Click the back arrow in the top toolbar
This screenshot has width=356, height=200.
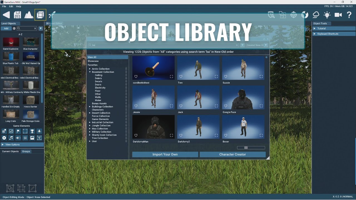(x=6, y=15)
